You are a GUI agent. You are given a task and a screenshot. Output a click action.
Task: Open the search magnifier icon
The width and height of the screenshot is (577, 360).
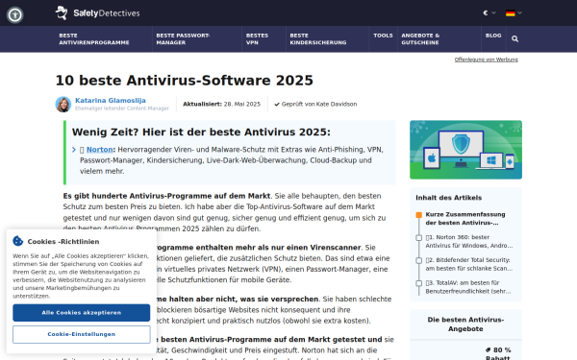pyautogui.click(x=514, y=39)
